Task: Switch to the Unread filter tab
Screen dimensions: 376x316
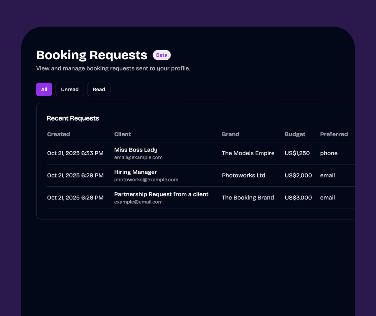Action: [x=70, y=89]
